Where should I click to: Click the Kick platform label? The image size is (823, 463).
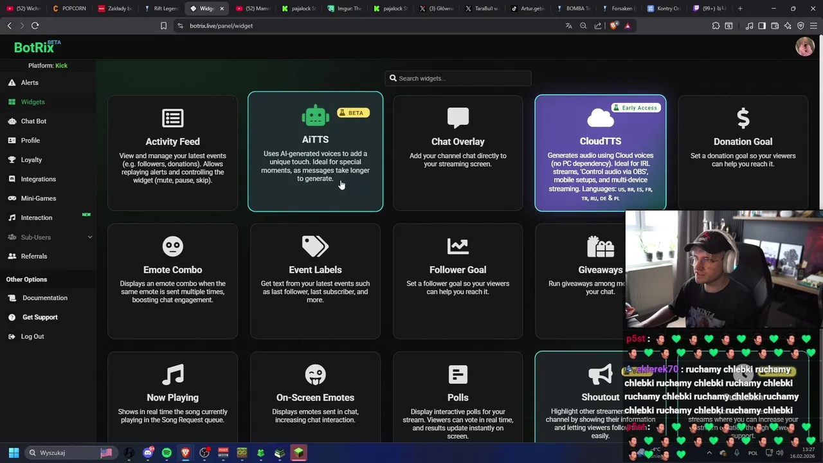[61, 66]
